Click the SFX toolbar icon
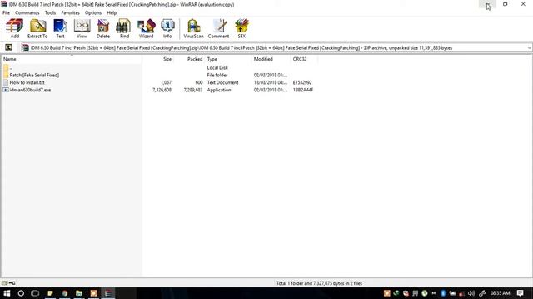Viewport: 533px width, 299px height. pyautogui.click(x=242, y=28)
